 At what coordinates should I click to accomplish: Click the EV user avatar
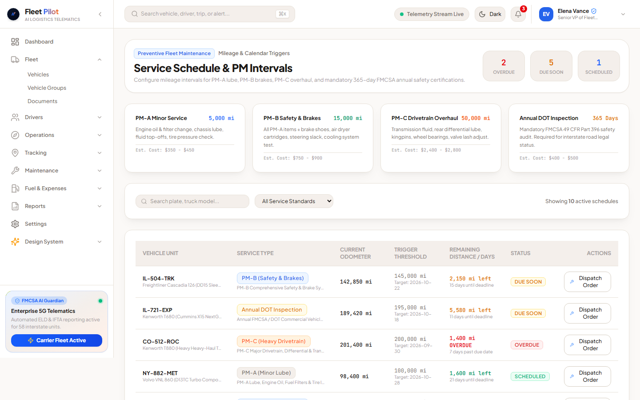(546, 14)
